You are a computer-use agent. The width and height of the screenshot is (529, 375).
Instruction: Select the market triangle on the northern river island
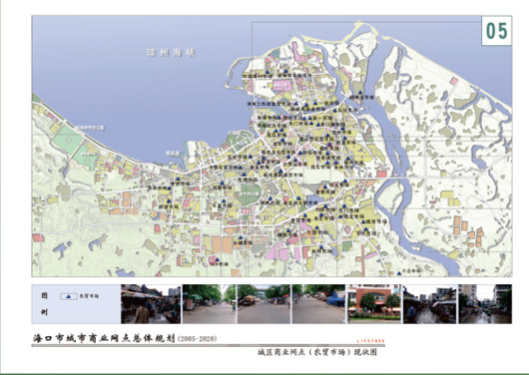click(x=360, y=93)
